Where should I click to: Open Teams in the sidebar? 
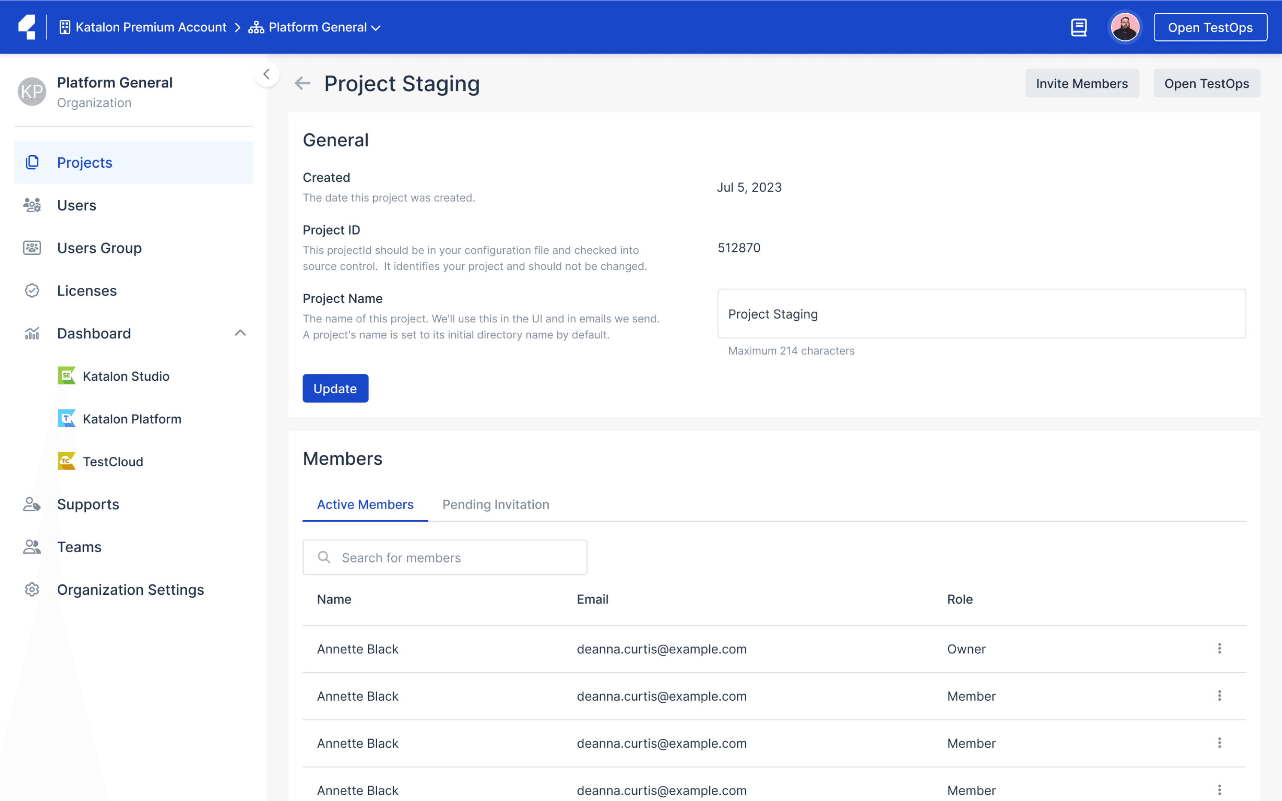[x=133, y=547]
